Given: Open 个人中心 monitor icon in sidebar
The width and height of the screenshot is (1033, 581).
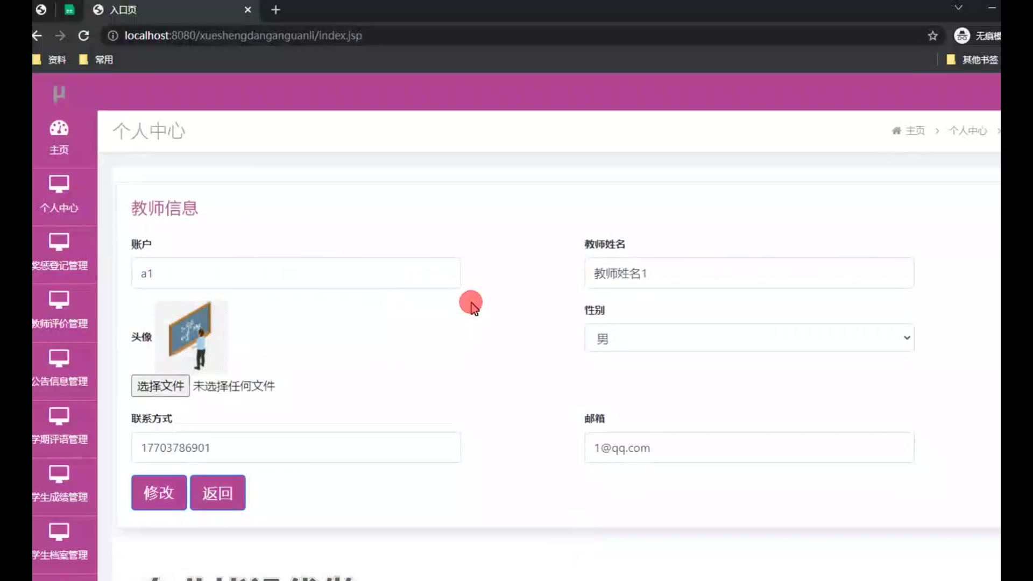Looking at the screenshot, I should [59, 184].
